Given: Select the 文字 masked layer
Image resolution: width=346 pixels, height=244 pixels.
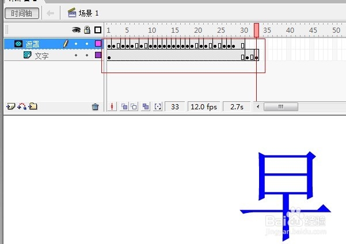Looking at the screenshot, I should click(x=54, y=55).
